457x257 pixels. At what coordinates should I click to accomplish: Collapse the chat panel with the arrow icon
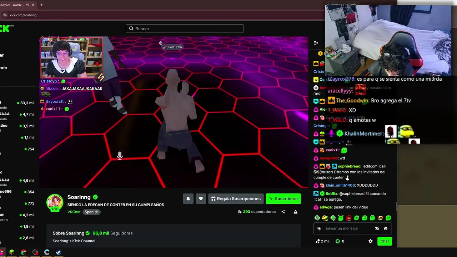point(316,43)
